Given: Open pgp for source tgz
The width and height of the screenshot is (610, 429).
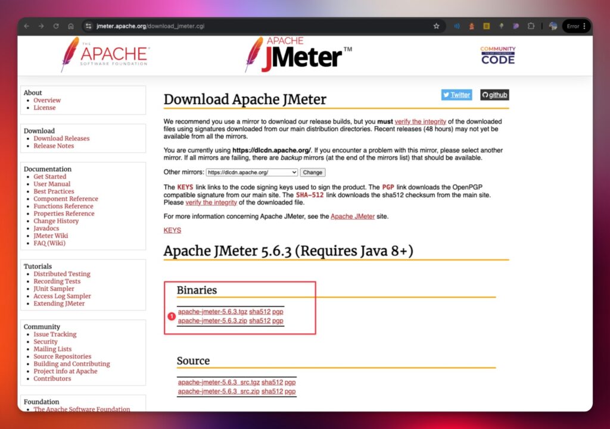Looking at the screenshot, I should (x=290, y=383).
